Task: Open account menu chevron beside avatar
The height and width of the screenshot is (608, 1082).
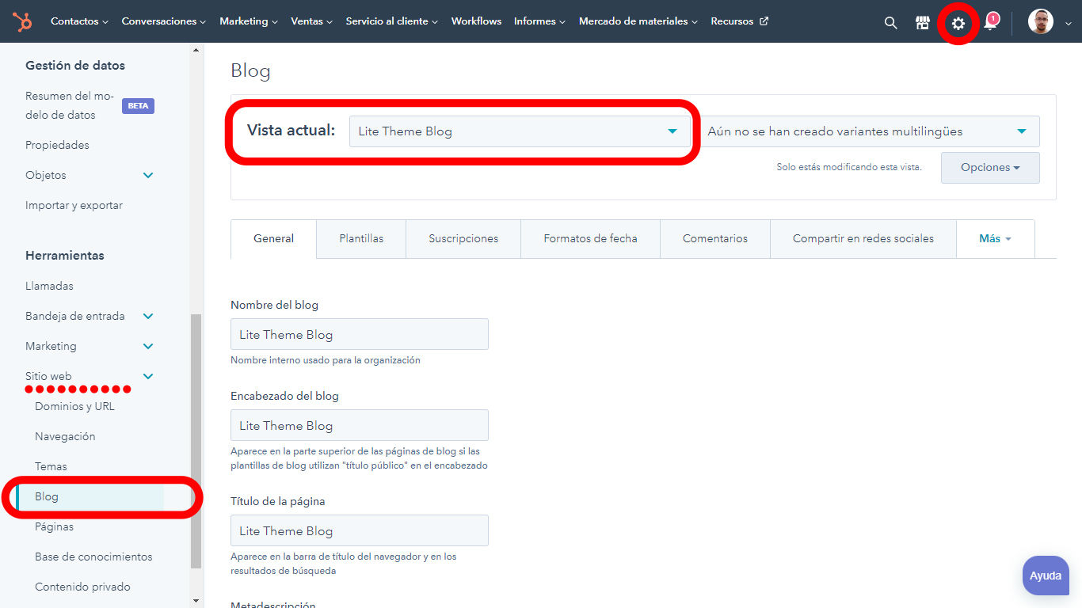Action: pyautogui.click(x=1068, y=24)
